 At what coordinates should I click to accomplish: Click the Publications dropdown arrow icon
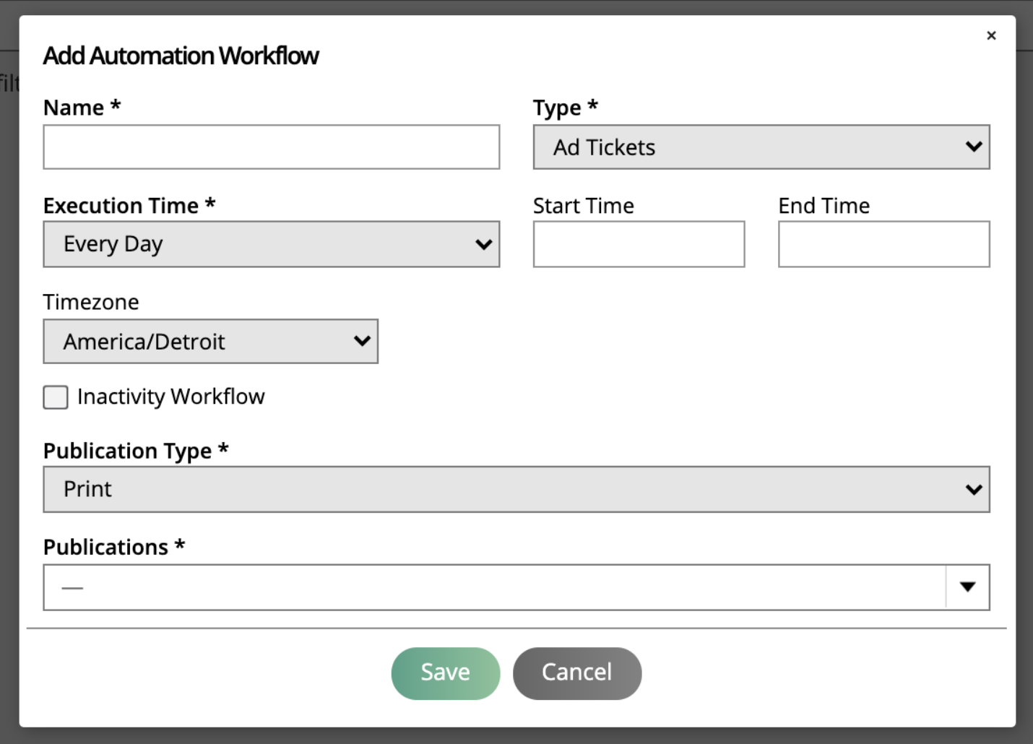point(967,587)
